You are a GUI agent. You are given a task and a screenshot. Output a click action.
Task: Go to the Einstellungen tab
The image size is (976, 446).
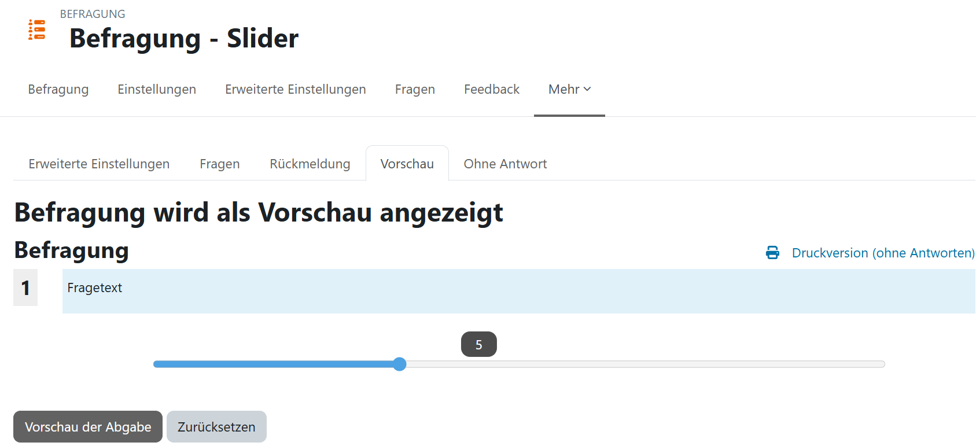click(157, 90)
